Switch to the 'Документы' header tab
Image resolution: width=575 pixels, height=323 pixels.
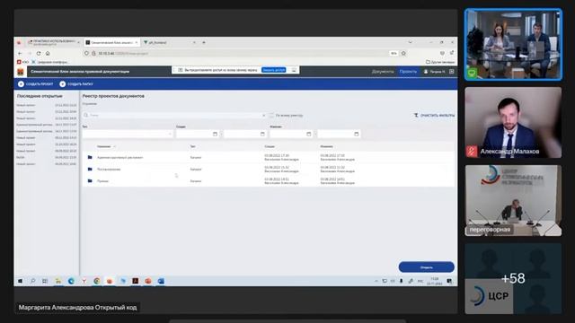[x=383, y=72]
